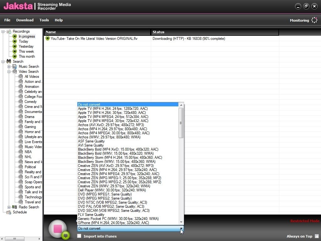This screenshot has width=321, height=241.
Task: Click the Schedule clock icon
Action: [x=8, y=212]
